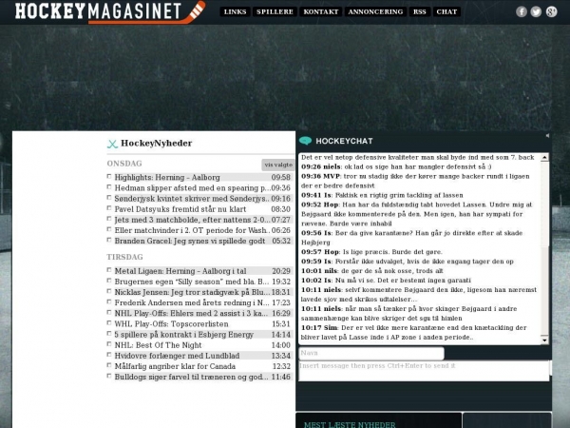This screenshot has width=570, height=428.
Task: Check the Hvidovre forlænger checkbox
Action: [x=109, y=355]
